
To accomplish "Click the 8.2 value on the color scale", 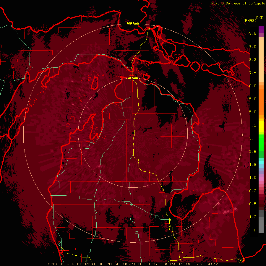I will tap(253, 59).
